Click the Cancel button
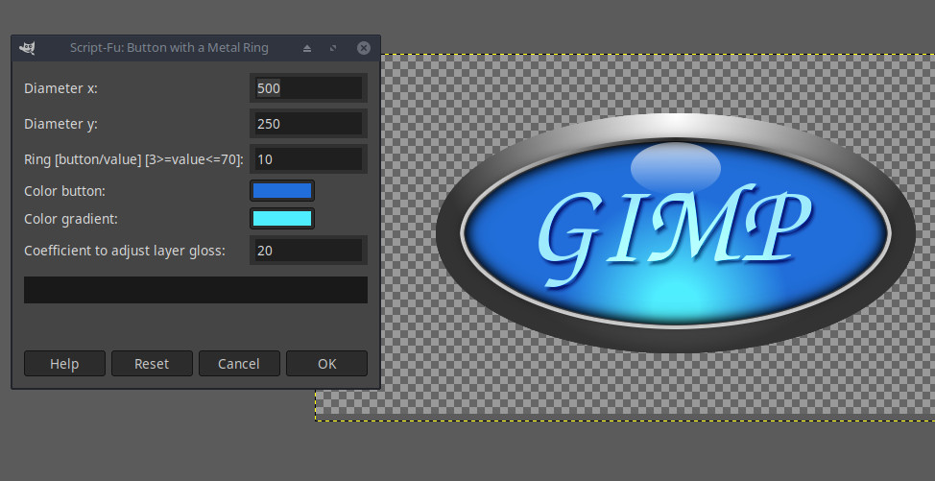This screenshot has height=481, width=935. click(x=239, y=364)
